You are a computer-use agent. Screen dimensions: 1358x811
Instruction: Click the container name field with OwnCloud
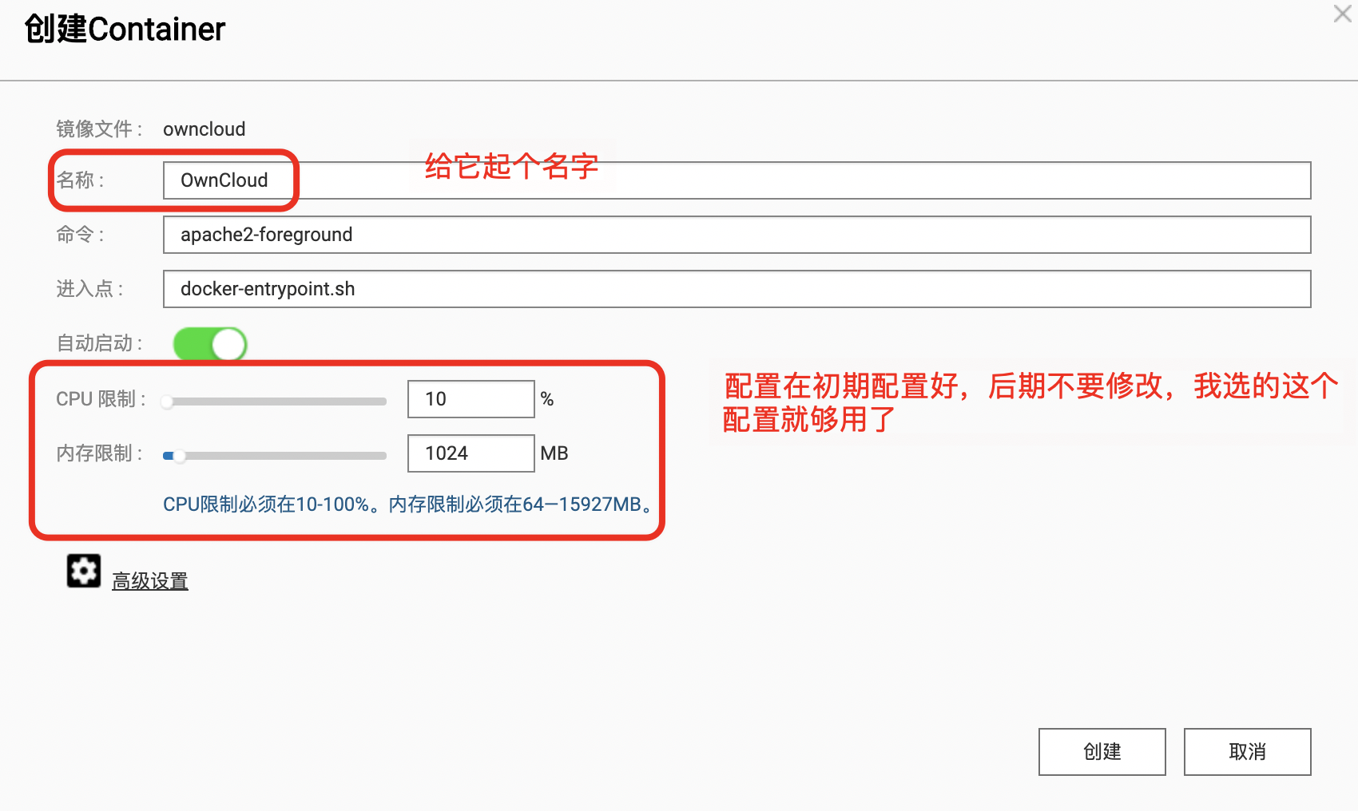pyautogui.click(x=737, y=180)
